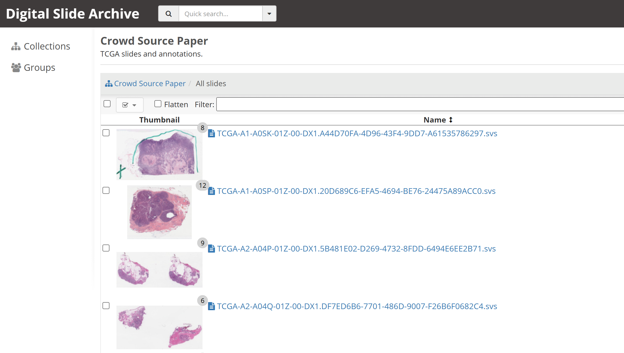Open TCGA-A1-A0SK-01Z-00-DX1 slide link
This screenshot has height=353, width=624.
pos(357,133)
